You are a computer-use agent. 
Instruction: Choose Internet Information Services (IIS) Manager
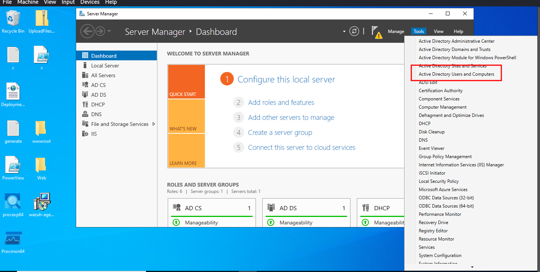pyautogui.click(x=461, y=165)
